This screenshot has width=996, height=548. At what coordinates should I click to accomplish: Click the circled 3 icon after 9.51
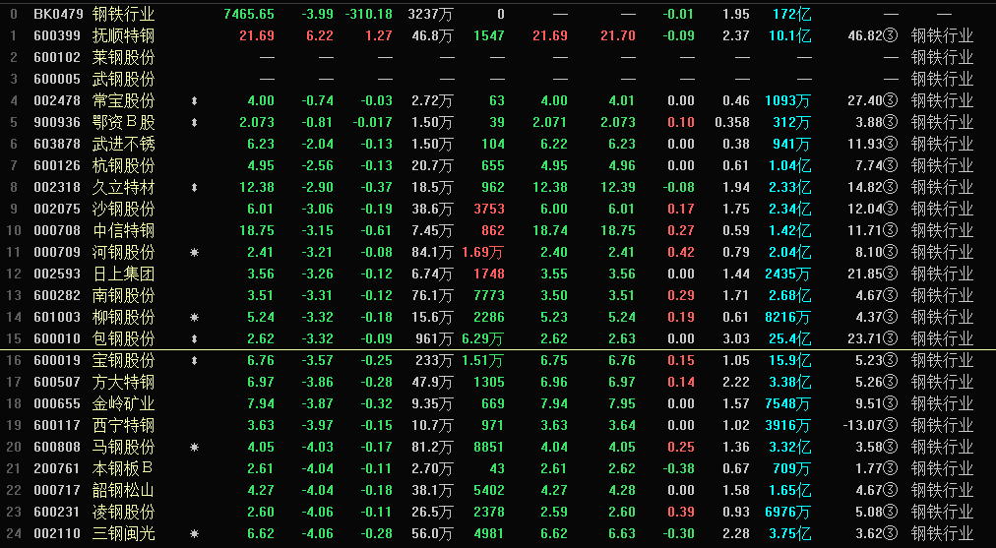pos(891,403)
